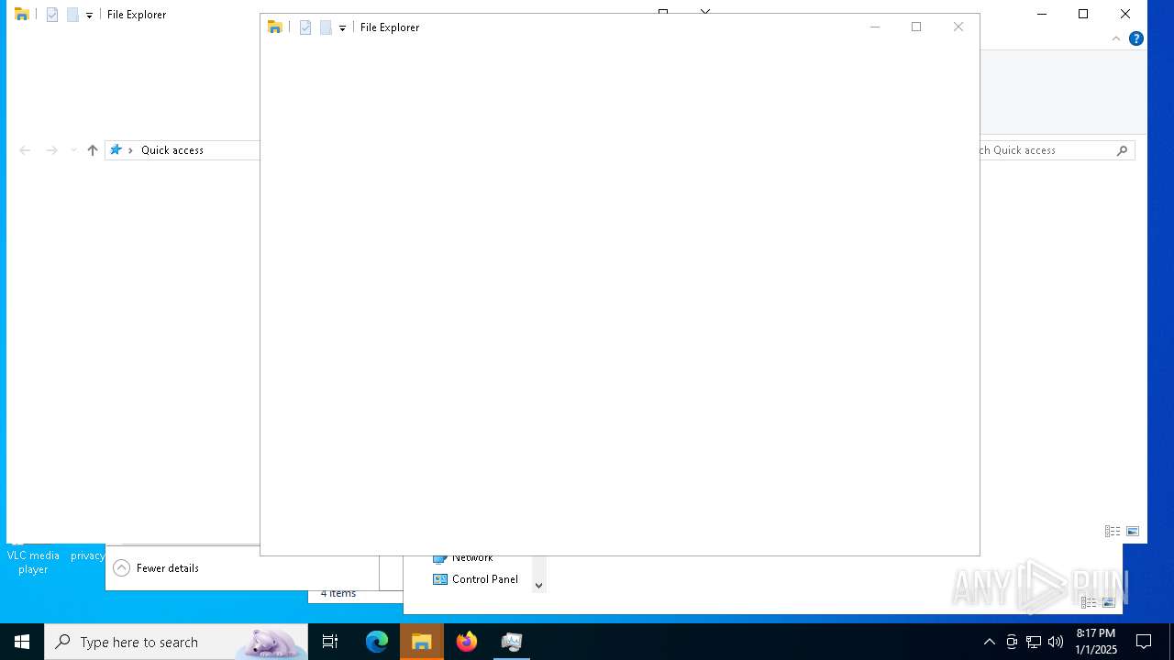This screenshot has width=1174, height=660.
Task: Click File Explorer taskbar button
Action: [x=422, y=642]
